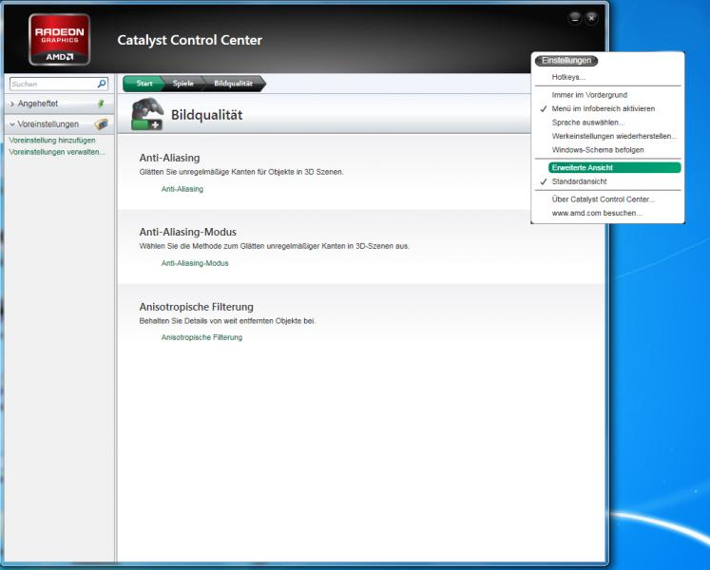Open the Anti-Aliasing-Modus link

[x=195, y=263]
